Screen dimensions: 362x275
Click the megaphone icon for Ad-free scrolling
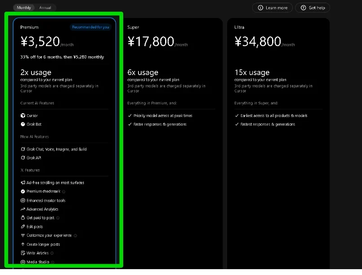(23, 183)
